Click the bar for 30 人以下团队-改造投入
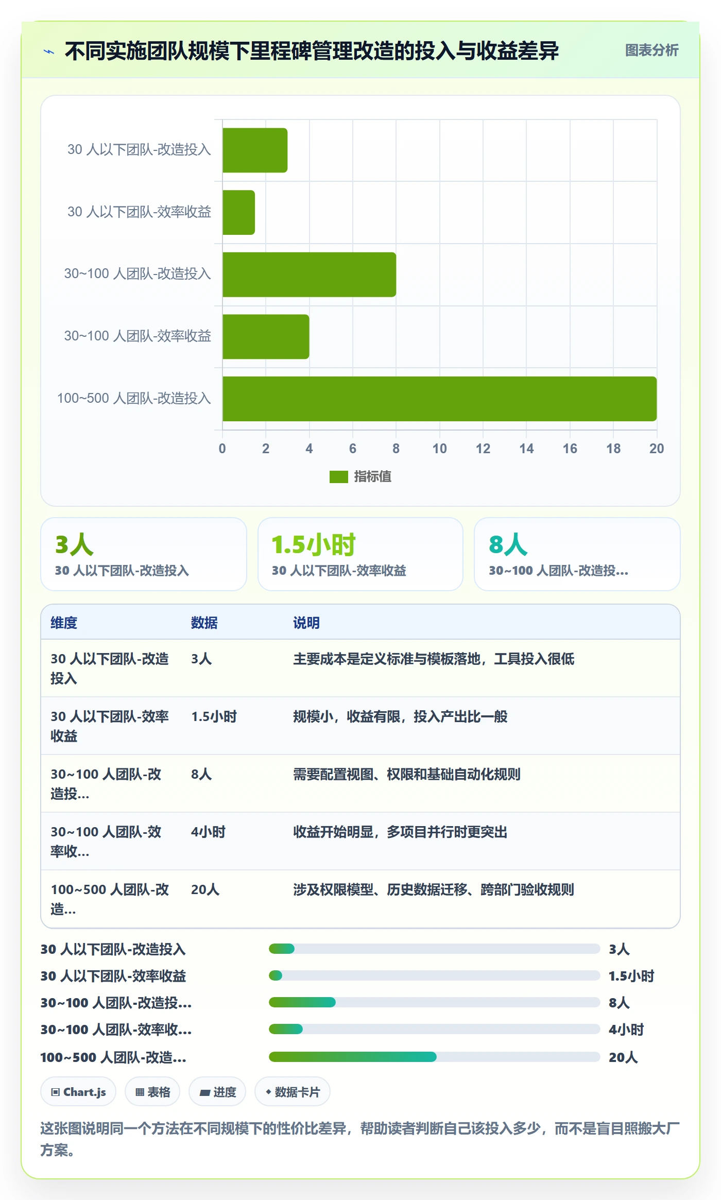The width and height of the screenshot is (721, 1200). coord(255,150)
